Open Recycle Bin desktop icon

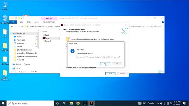5,19
